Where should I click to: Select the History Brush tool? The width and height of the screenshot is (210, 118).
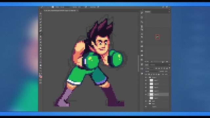[x=40, y=39]
